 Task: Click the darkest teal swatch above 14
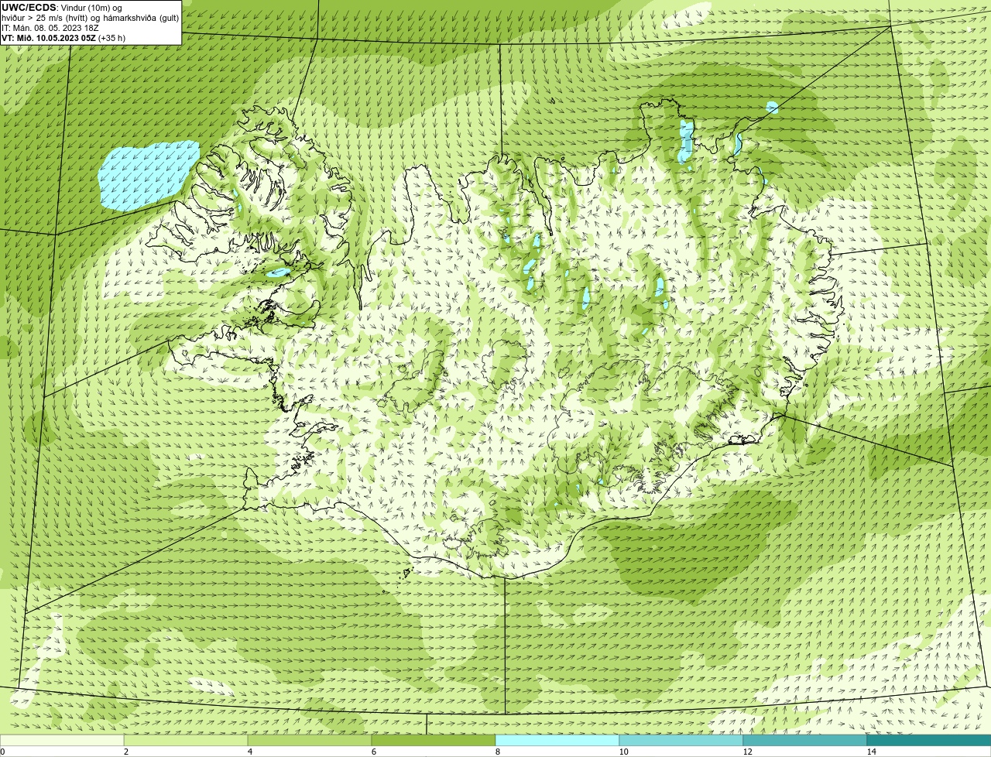(929, 740)
